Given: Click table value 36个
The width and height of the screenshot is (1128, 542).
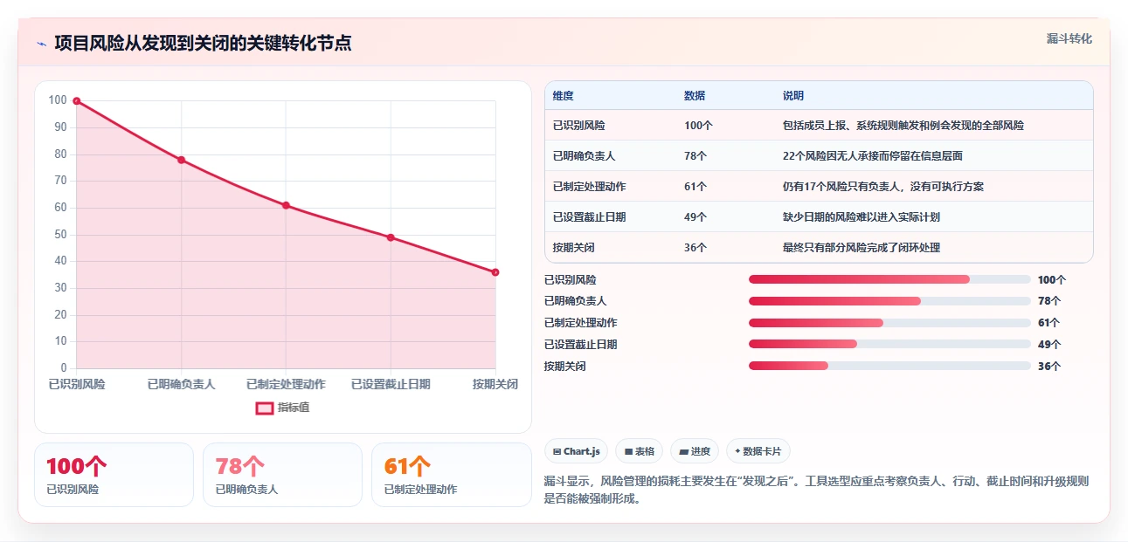Looking at the screenshot, I should pos(696,248).
